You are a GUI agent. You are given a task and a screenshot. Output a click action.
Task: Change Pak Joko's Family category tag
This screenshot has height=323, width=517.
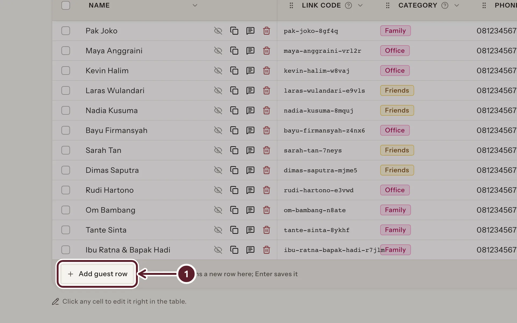point(395,31)
